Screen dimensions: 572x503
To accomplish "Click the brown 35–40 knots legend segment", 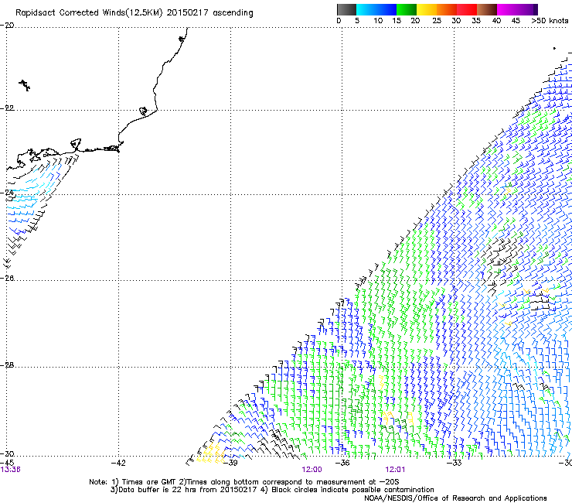I will click(x=487, y=9).
